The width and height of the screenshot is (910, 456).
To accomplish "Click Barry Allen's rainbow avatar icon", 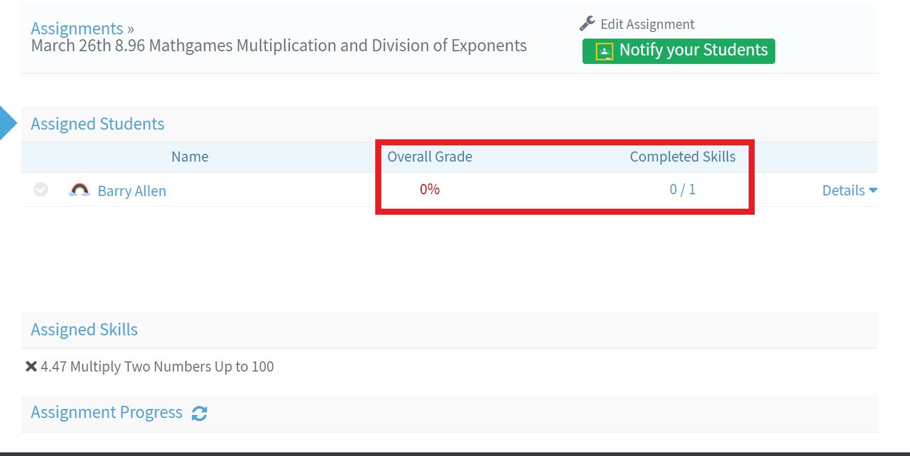I will [x=79, y=191].
